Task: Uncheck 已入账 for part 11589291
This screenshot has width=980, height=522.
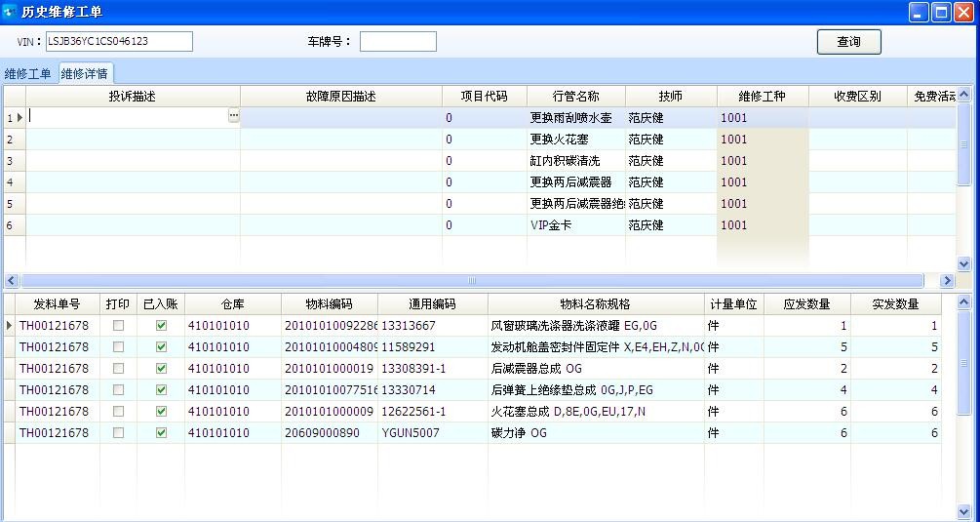Action: (161, 347)
